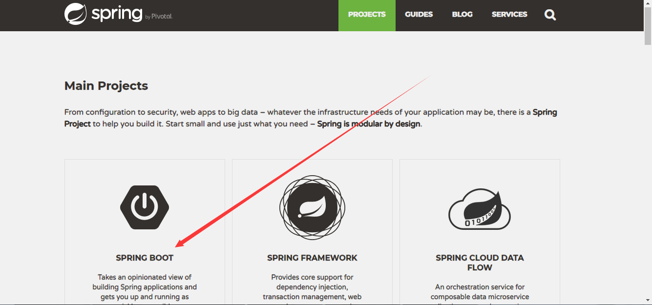Click the 'Main Projects' heading
This screenshot has width=652, height=305.
click(106, 86)
